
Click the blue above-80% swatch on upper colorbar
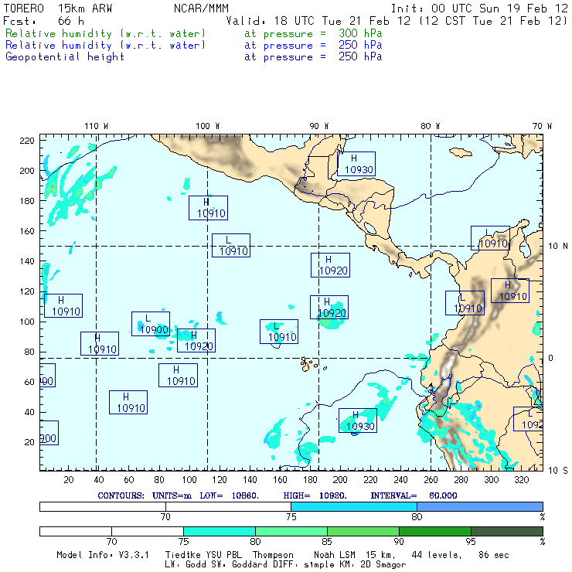(480, 506)
